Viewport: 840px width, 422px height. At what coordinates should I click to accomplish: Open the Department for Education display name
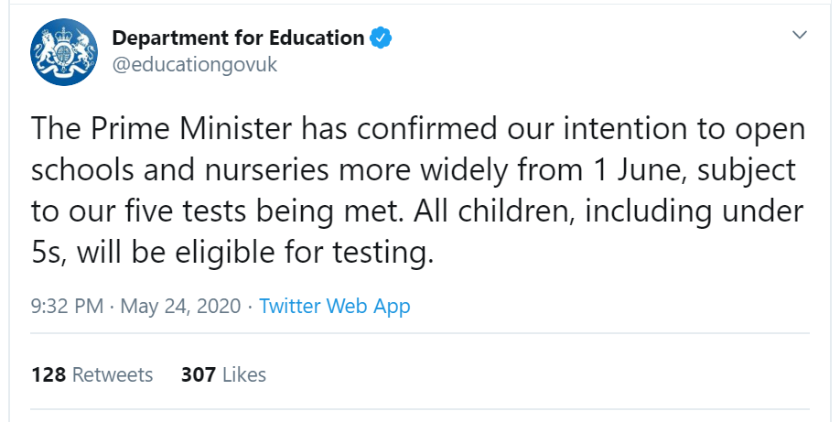coord(239,38)
